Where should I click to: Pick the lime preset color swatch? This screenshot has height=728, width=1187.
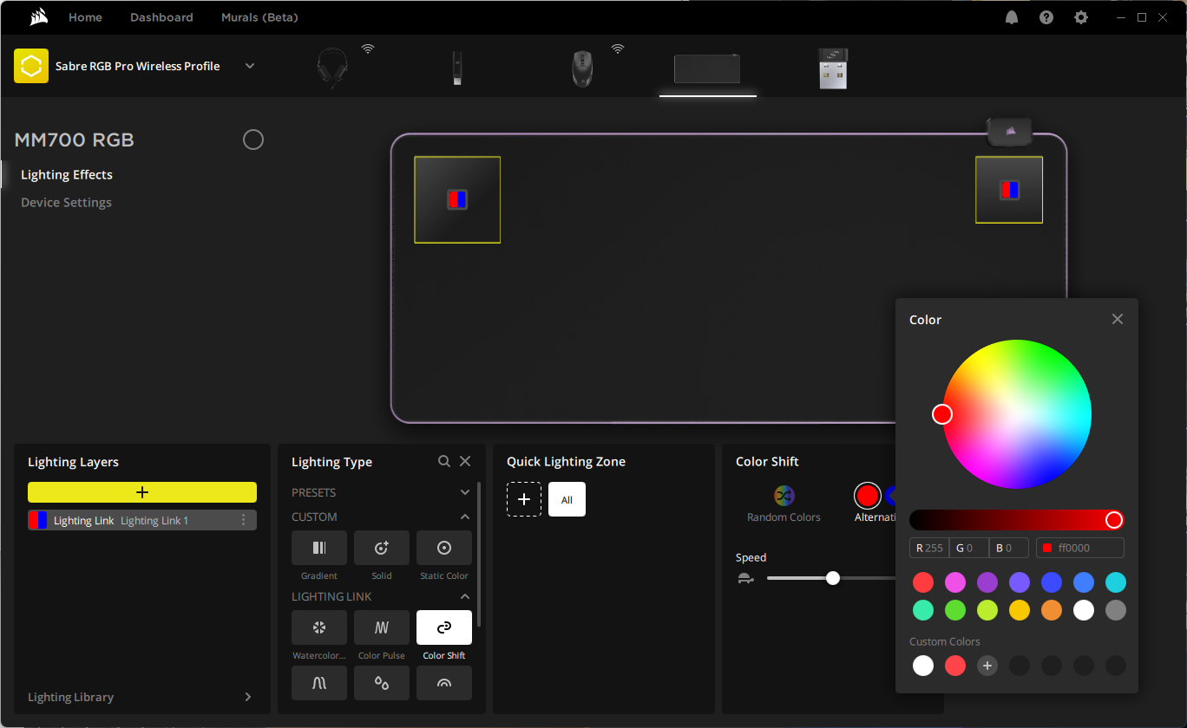987,610
